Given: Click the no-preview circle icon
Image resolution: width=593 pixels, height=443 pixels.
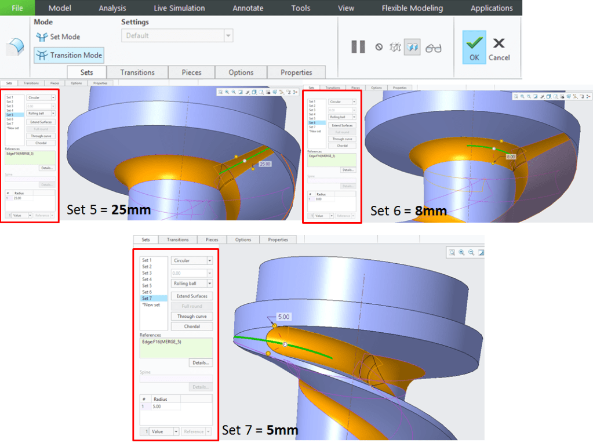Looking at the screenshot, I should 379,48.
